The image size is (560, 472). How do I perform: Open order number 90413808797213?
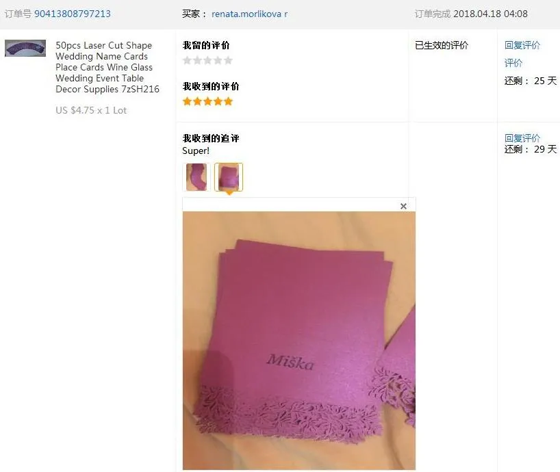(73, 14)
